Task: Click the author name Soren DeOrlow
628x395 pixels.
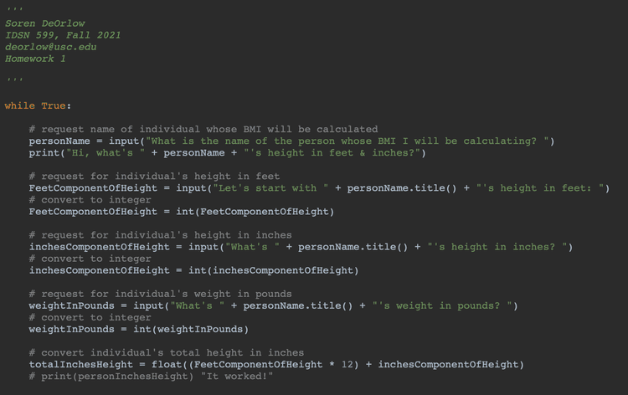Action: tap(45, 23)
